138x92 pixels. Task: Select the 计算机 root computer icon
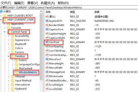point(1,12)
